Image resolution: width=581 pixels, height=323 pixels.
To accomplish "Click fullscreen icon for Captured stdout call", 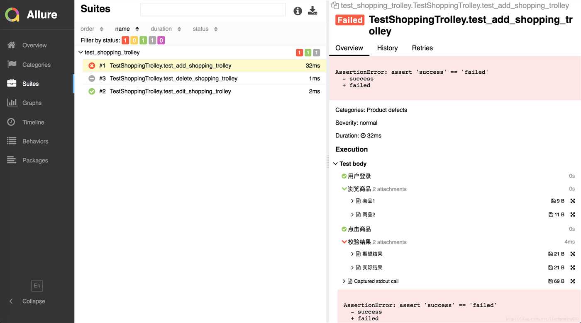I will pos(573,281).
